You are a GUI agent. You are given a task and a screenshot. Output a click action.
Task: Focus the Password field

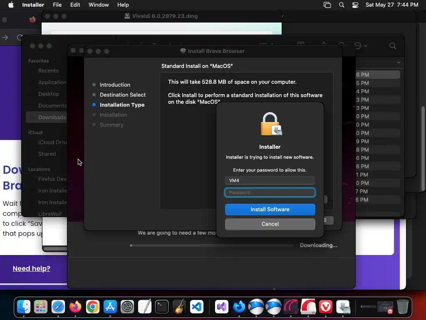point(270,192)
